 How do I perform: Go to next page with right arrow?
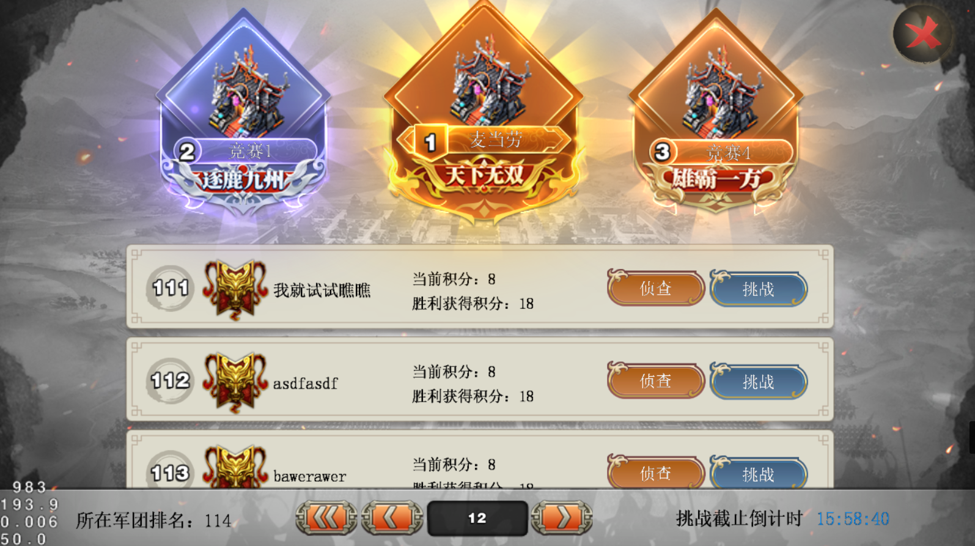562,518
